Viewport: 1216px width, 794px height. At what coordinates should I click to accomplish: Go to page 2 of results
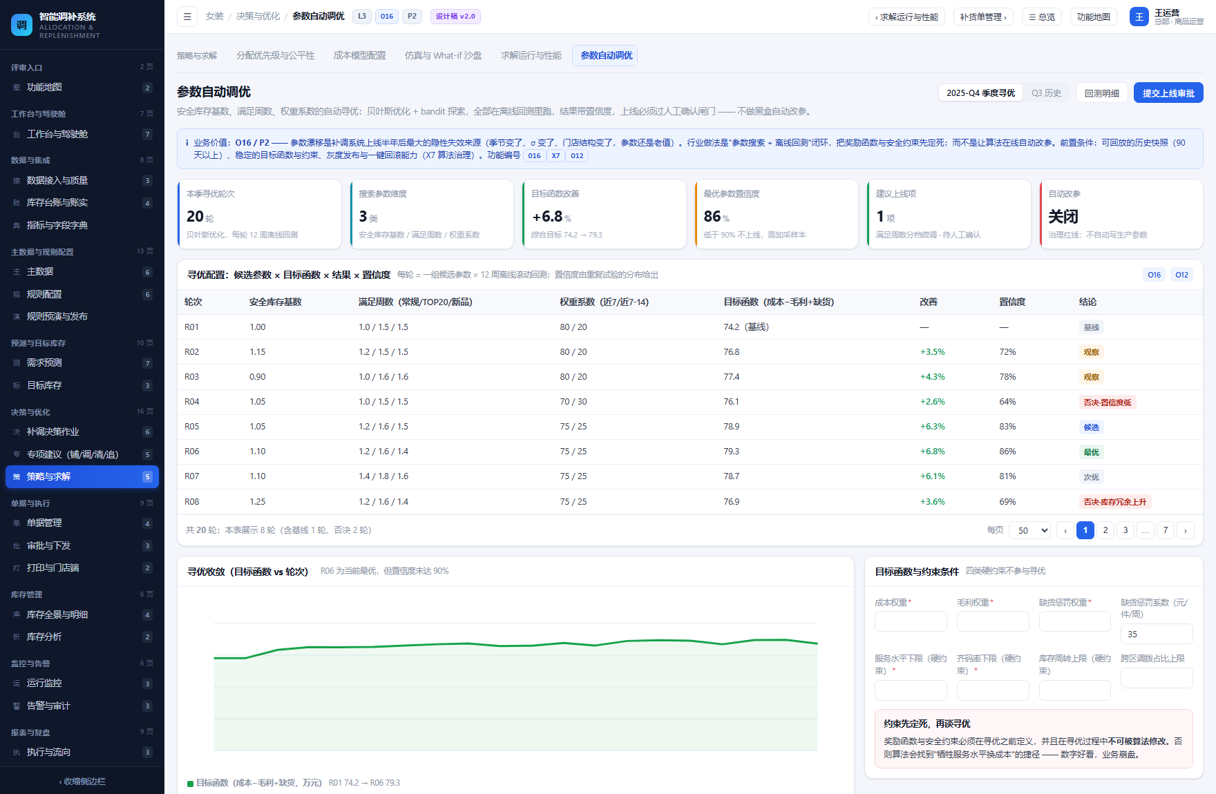click(1105, 530)
